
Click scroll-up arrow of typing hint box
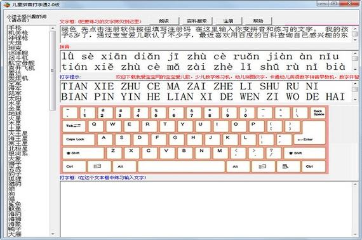tap(355, 84)
